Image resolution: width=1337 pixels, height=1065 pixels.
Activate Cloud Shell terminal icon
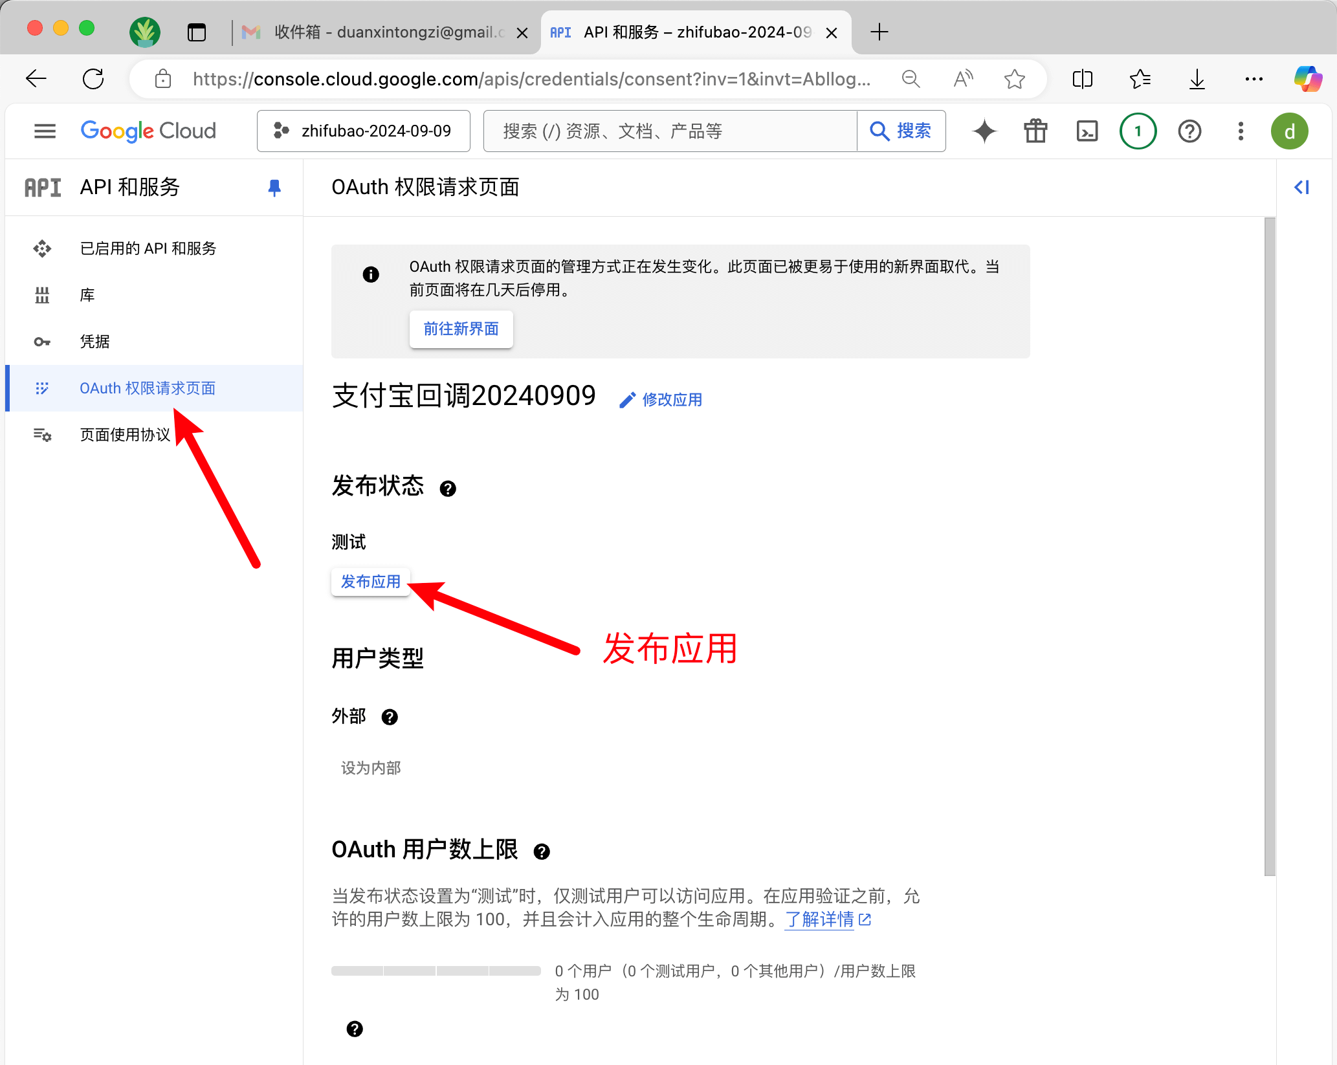click(x=1087, y=131)
